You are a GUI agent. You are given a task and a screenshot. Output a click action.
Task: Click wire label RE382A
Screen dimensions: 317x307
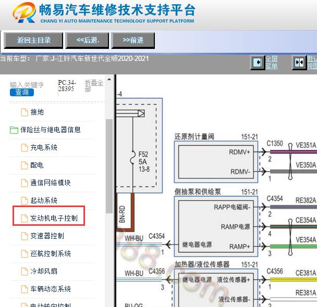(x=306, y=200)
